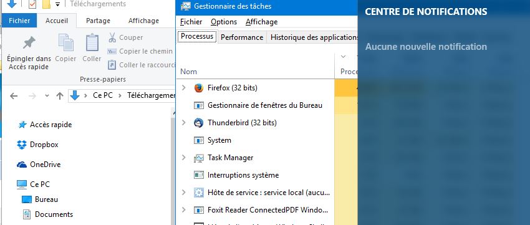Click the Task Manager title bar icon

(185, 6)
